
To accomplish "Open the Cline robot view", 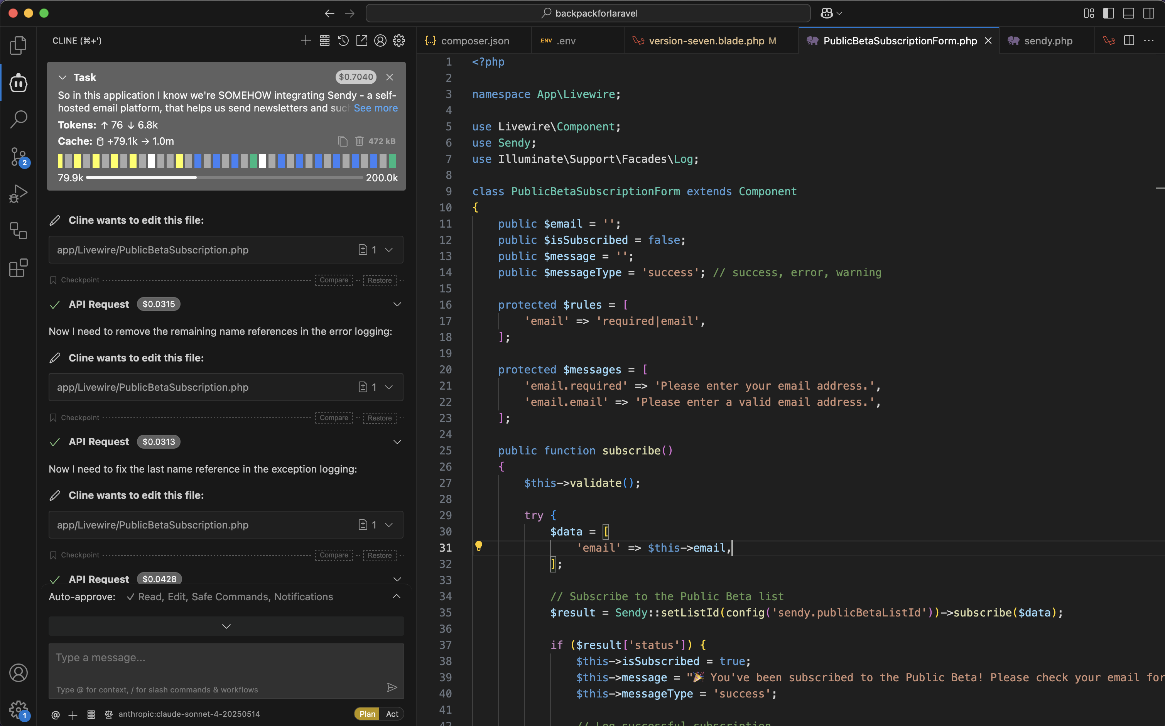I will point(18,83).
